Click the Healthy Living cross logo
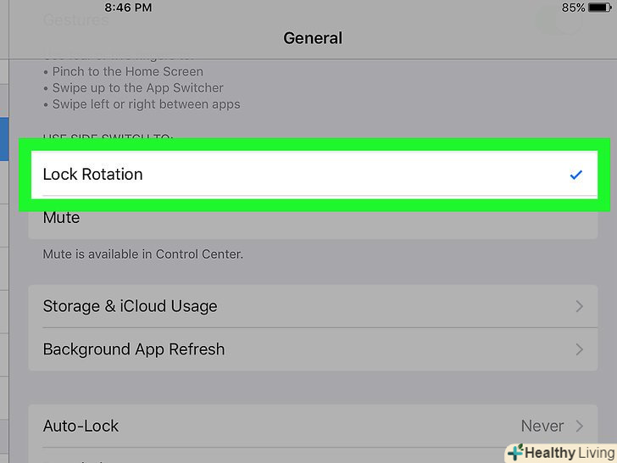Viewport: 617px width, 463px height. pyautogui.click(x=514, y=453)
